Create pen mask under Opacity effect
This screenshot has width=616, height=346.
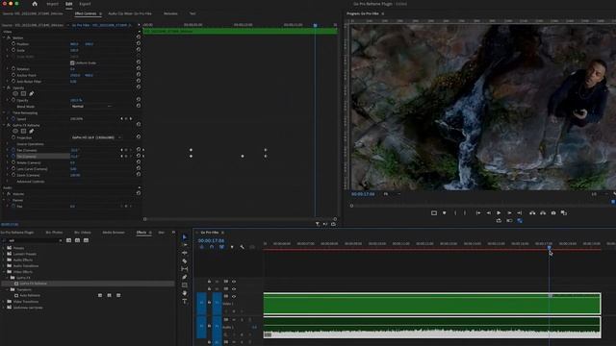point(32,93)
